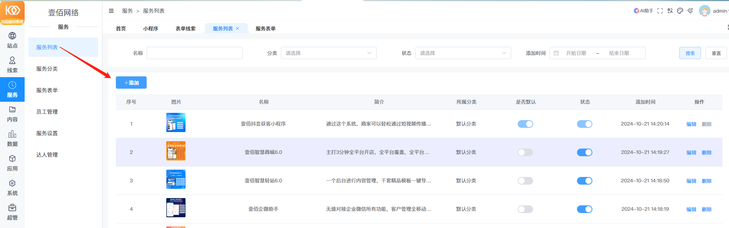
Task: Click the clear cache brush icon
Action: pyautogui.click(x=690, y=11)
